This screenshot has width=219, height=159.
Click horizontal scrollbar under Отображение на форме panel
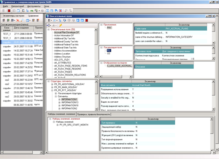pos(116,76)
